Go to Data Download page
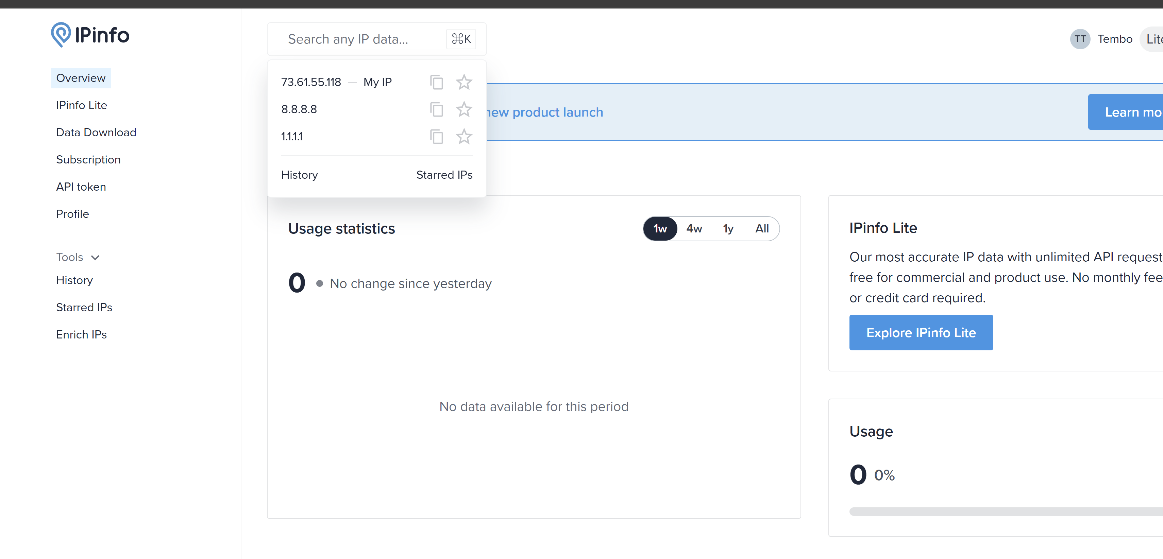 click(96, 132)
